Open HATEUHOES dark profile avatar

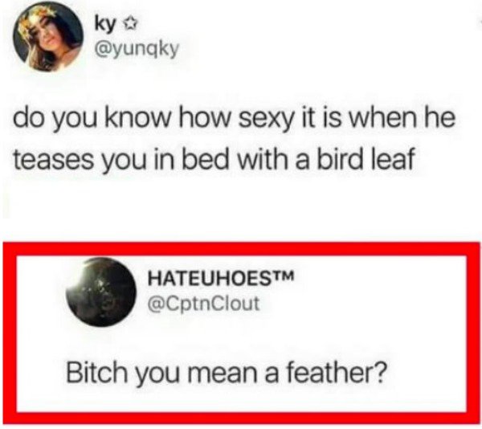click(101, 292)
